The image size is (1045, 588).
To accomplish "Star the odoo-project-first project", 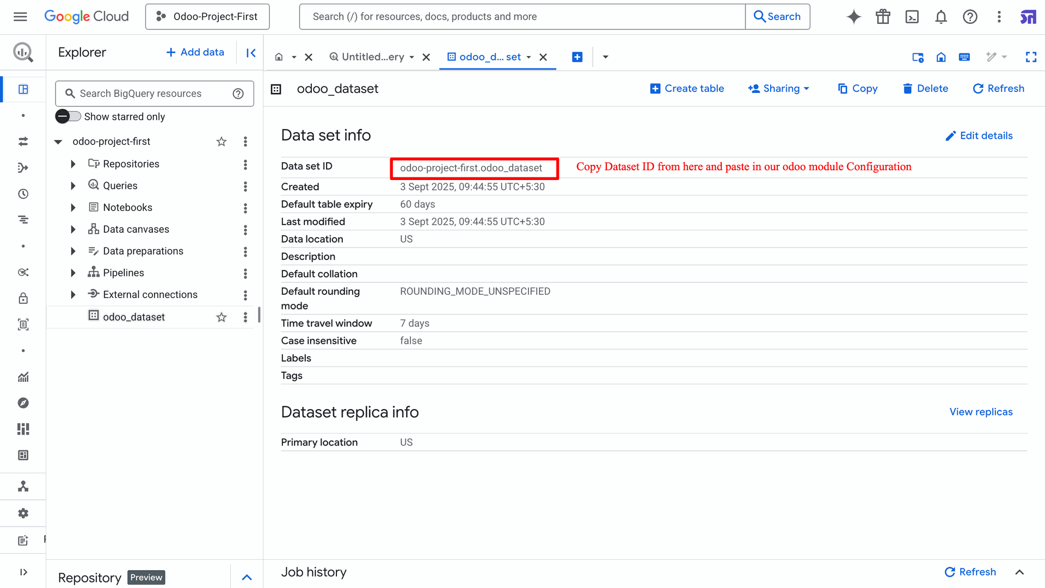I will click(221, 141).
